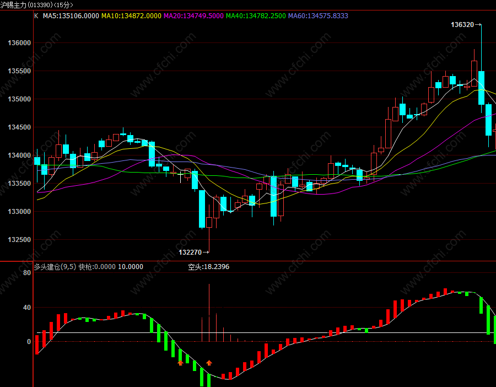Screen dimensions: 496x387
Task: Click the chart title 沪锡主力(013390)<15分>
Action: (x=37, y=5)
